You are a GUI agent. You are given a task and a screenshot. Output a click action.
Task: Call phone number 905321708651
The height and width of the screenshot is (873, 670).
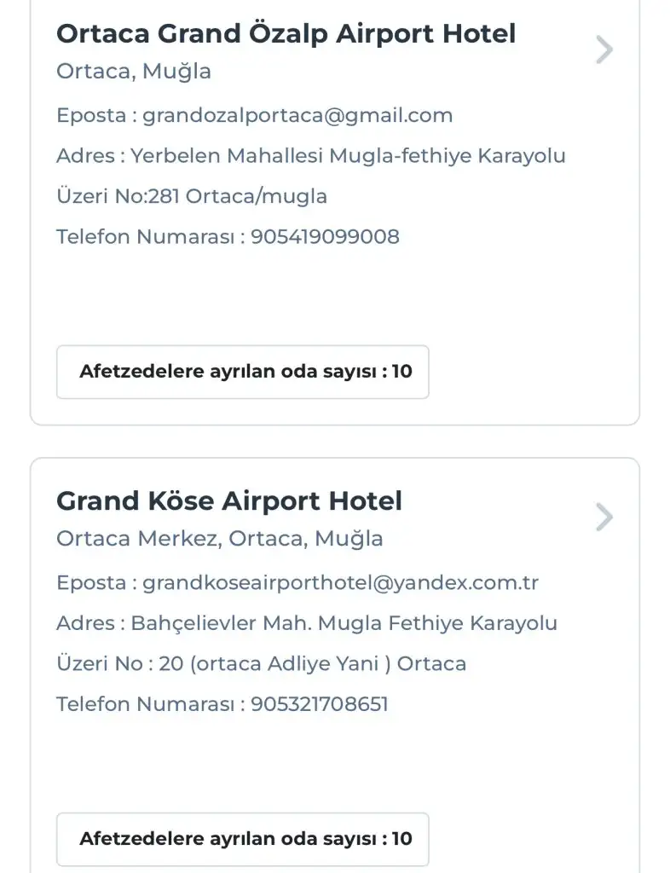pyautogui.click(x=320, y=703)
